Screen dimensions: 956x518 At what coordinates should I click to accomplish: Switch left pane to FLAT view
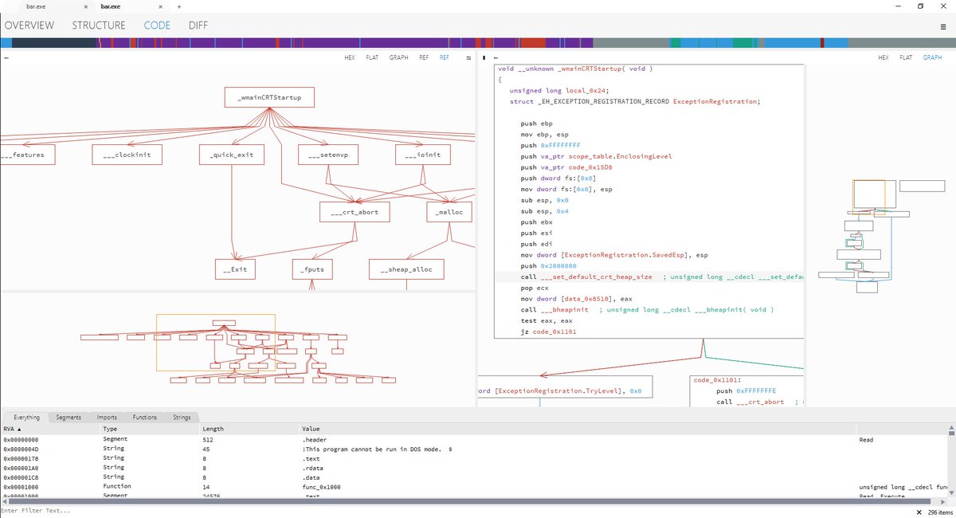pyautogui.click(x=372, y=58)
